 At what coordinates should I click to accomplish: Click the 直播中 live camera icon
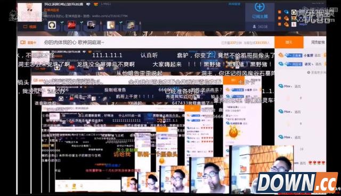(x=23, y=42)
